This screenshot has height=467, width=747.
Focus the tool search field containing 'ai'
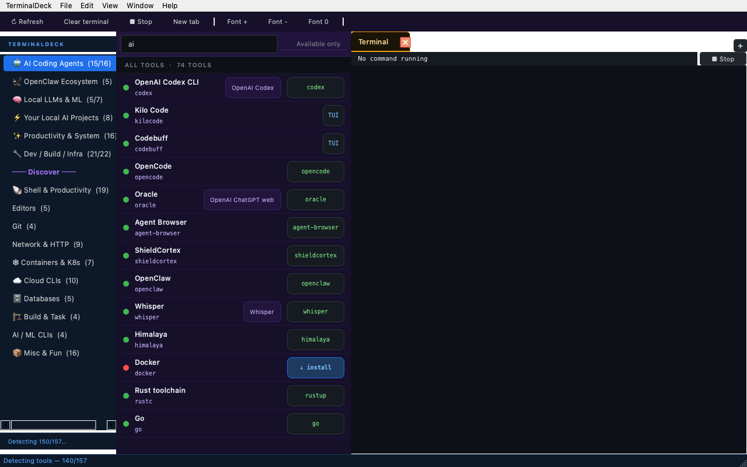click(x=199, y=44)
